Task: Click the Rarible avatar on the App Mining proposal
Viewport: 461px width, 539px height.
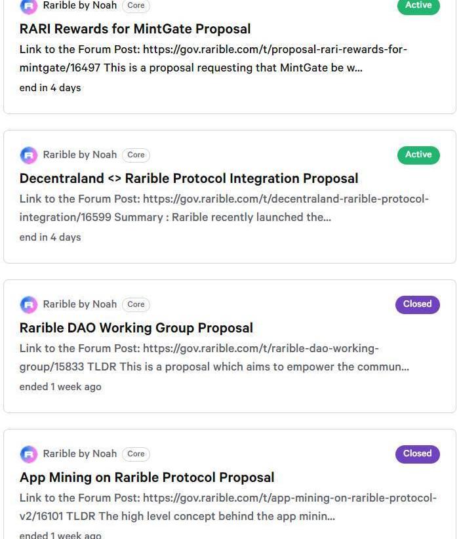Action: (x=29, y=454)
